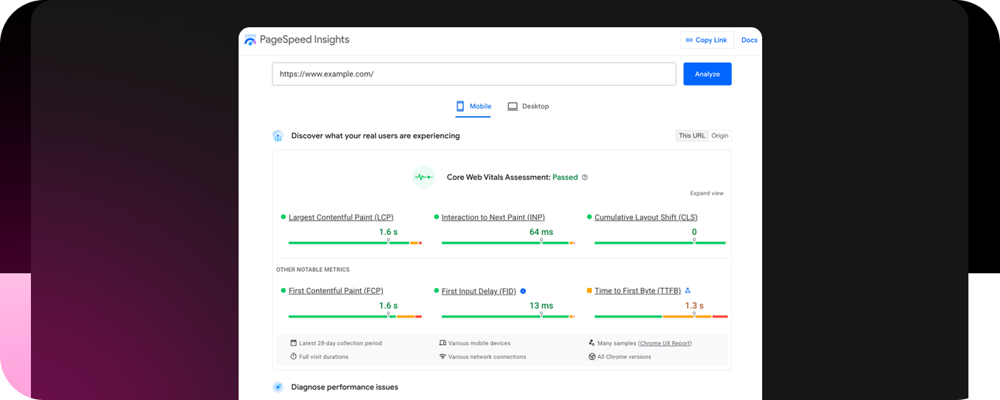The image size is (1000, 400).
Task: Click the LCP value 1.6 s
Action: (388, 232)
